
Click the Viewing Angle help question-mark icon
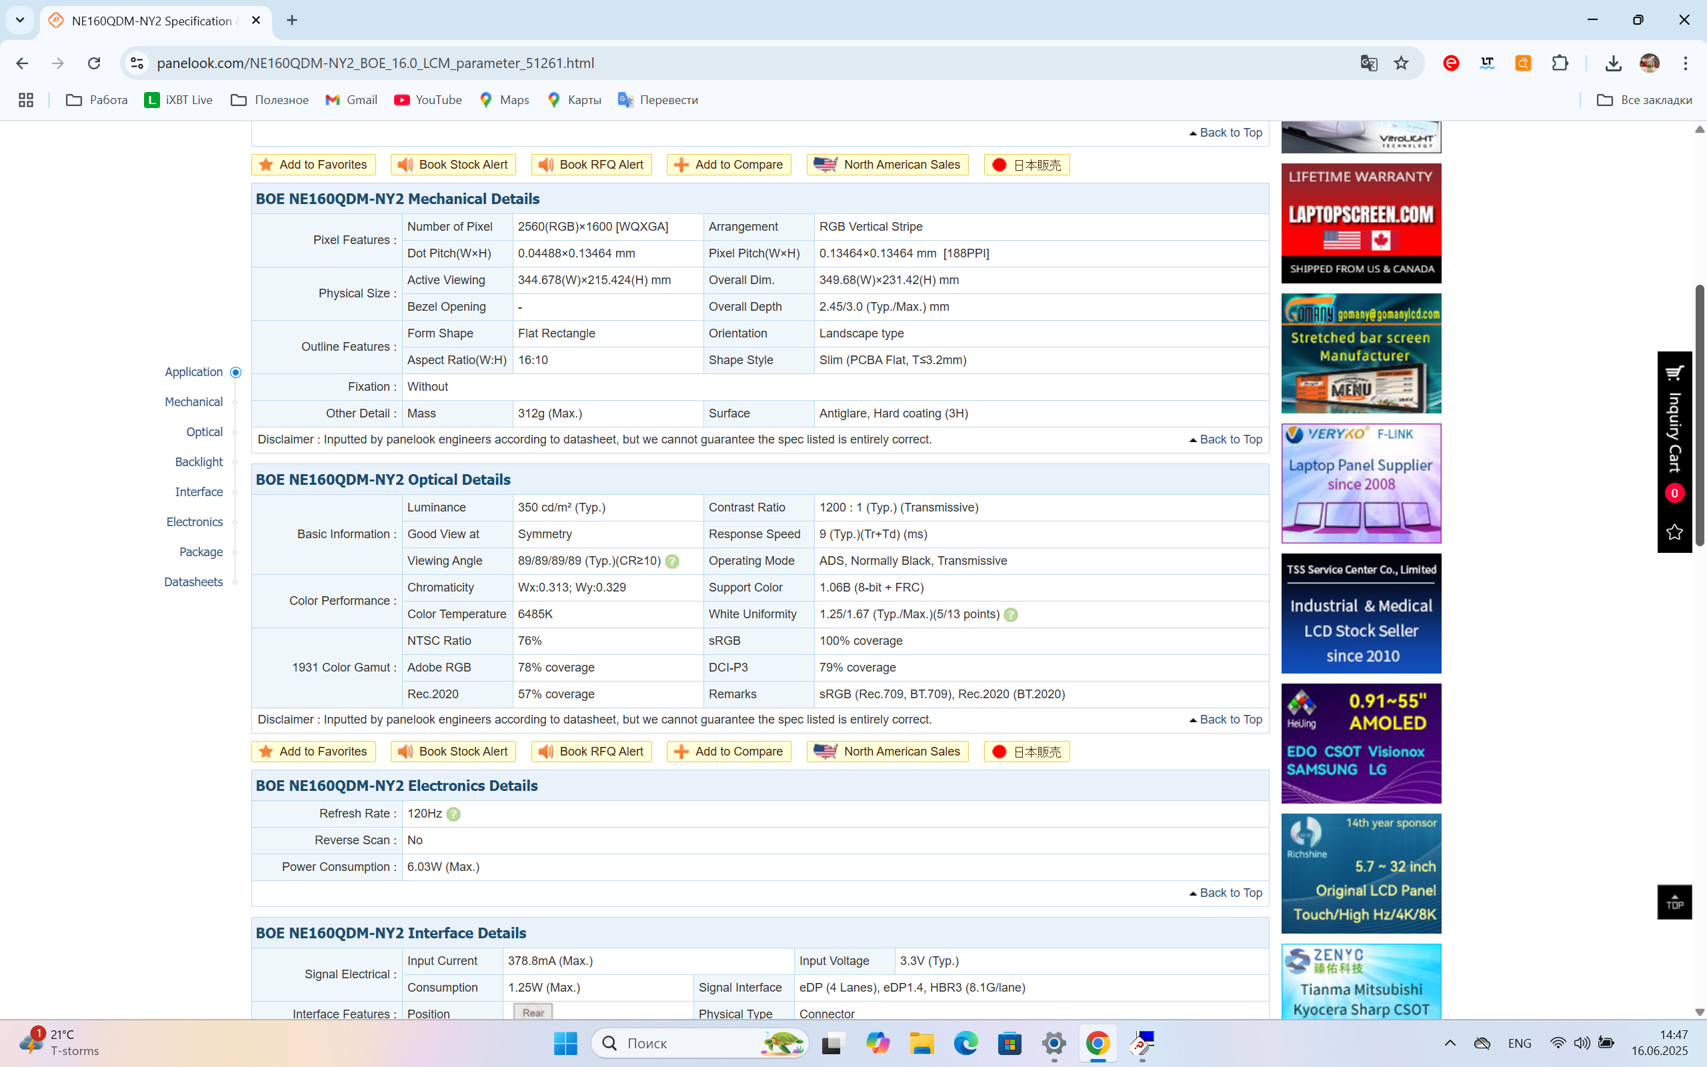[672, 562]
